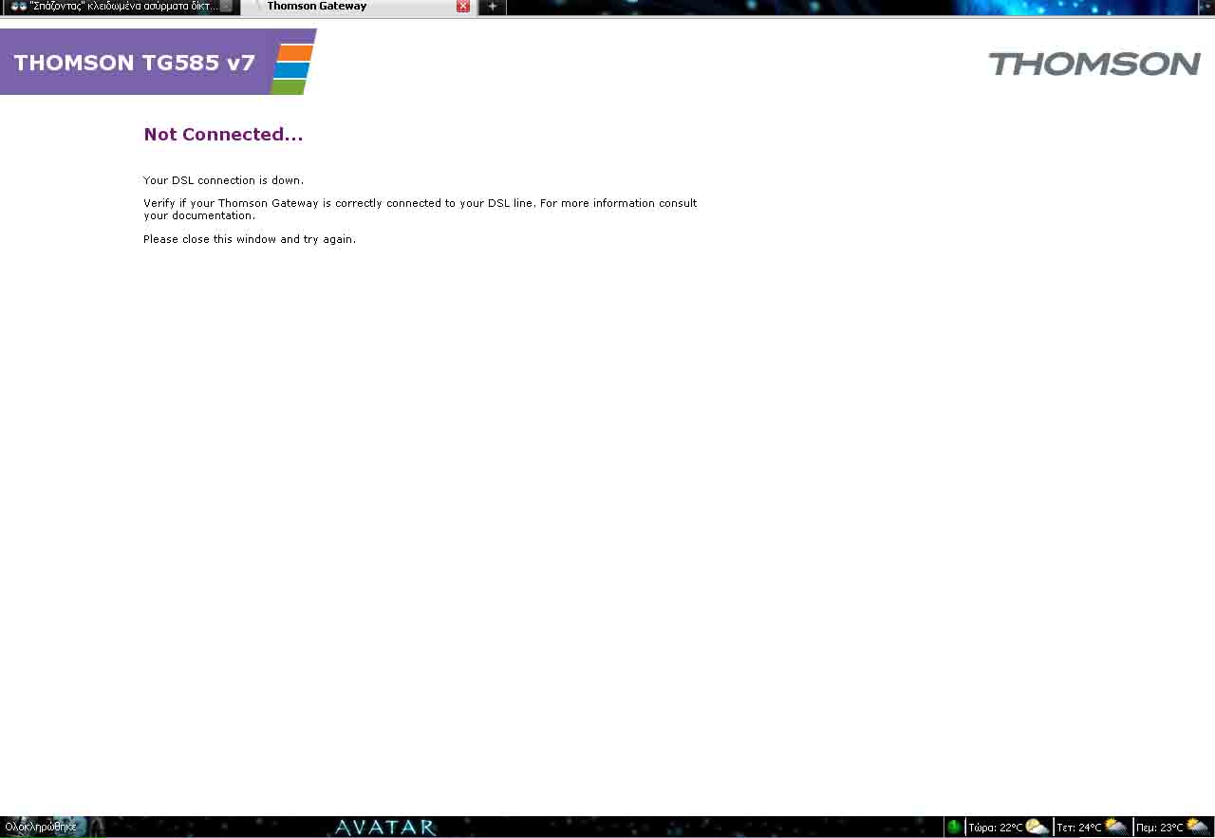Screen dimensions: 1215x838
Task: Click the "Please close this window" line
Action: click(x=250, y=239)
